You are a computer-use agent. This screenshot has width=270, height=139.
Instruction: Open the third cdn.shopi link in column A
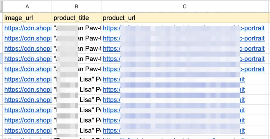pyautogui.click(x=28, y=48)
